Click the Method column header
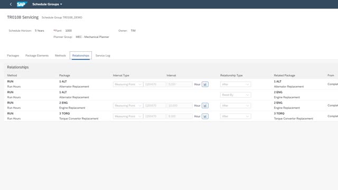Screen dimensions: 338x190 click(12, 75)
